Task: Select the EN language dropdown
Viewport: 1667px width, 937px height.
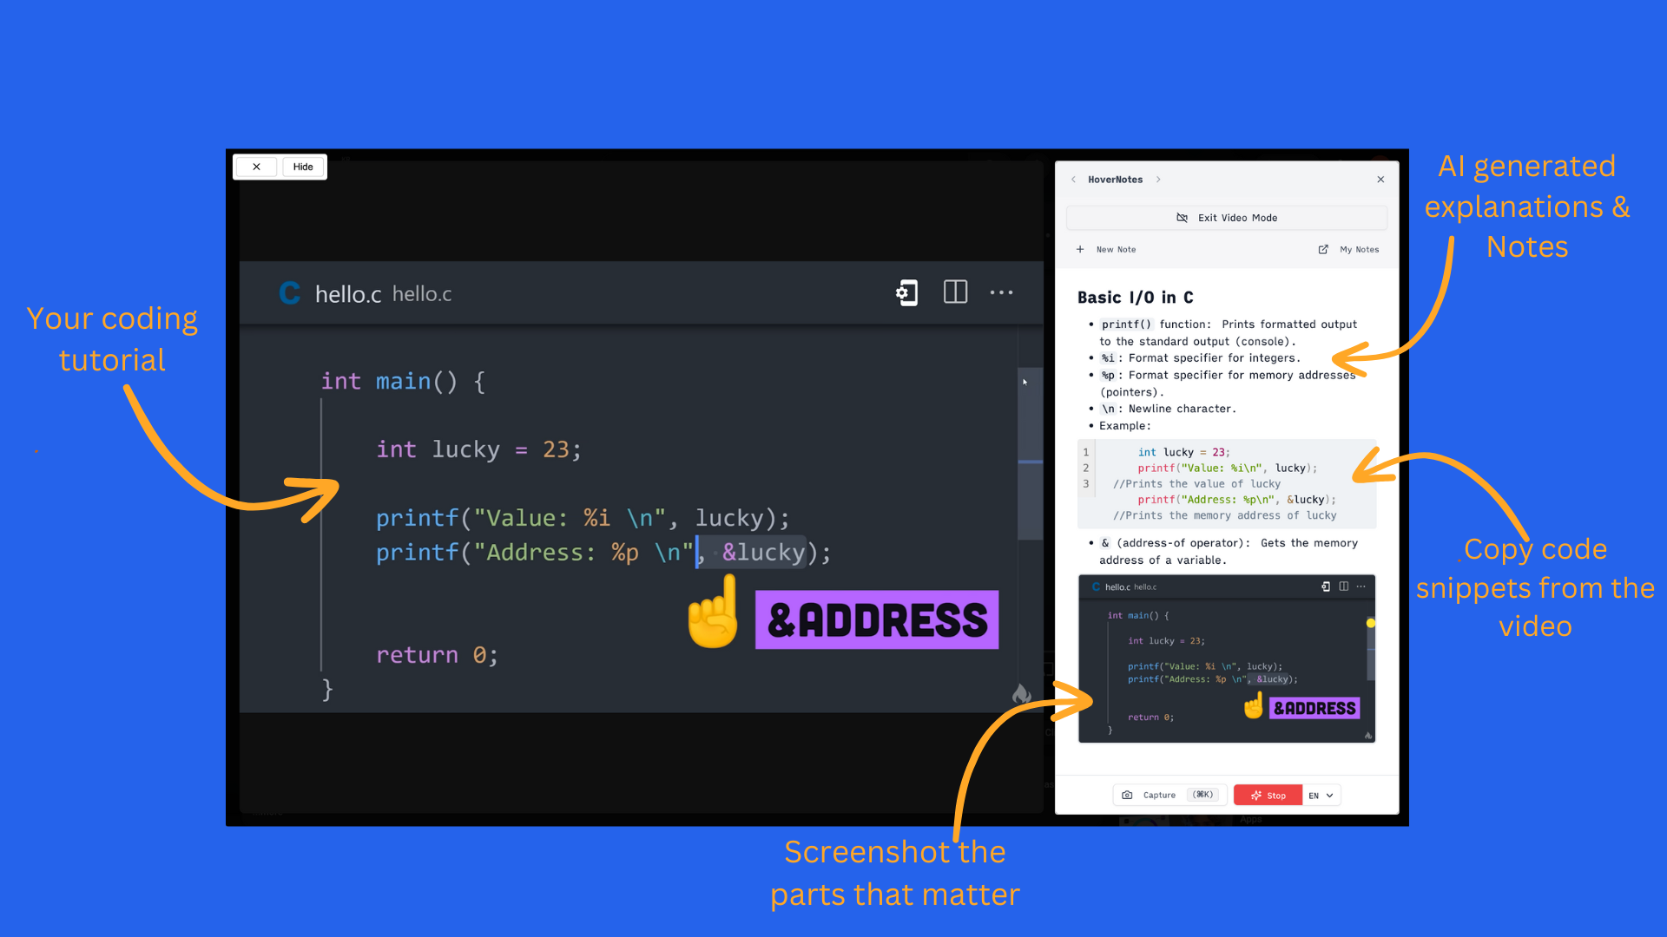Action: coord(1321,795)
